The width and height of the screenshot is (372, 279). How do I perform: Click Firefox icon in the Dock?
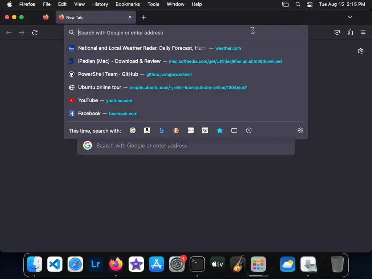pos(116,264)
